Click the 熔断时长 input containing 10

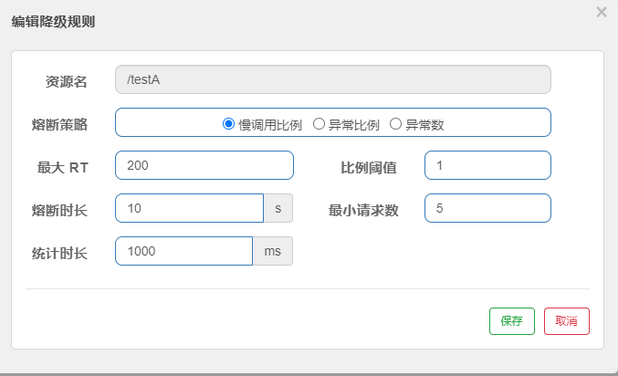tap(189, 208)
